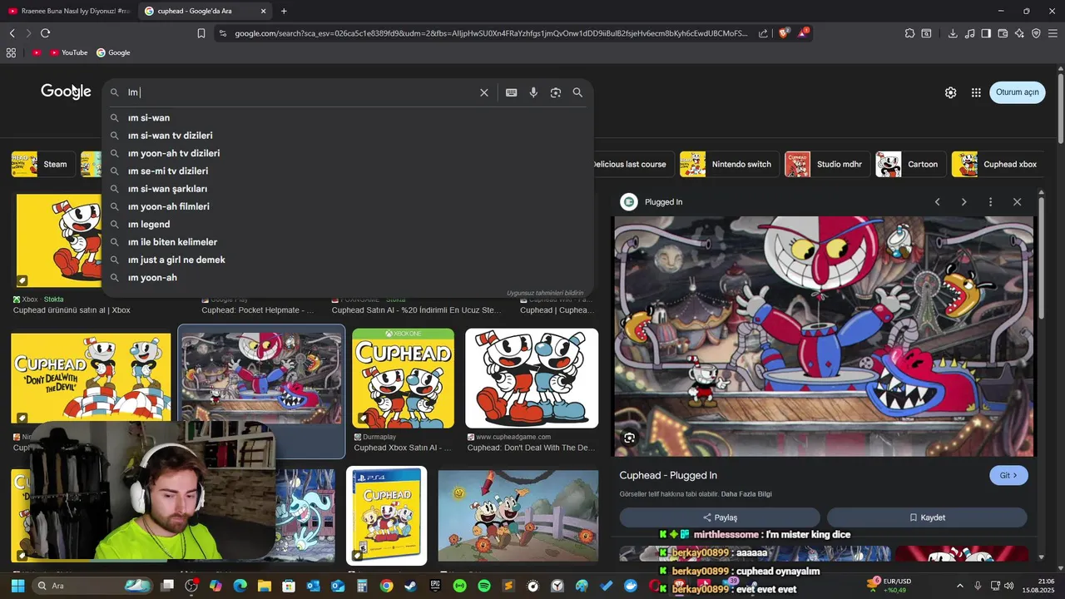The image size is (1065, 599).
Task: Open Cuphead Don't Deal With The Devil thumbnail
Action: click(x=532, y=379)
